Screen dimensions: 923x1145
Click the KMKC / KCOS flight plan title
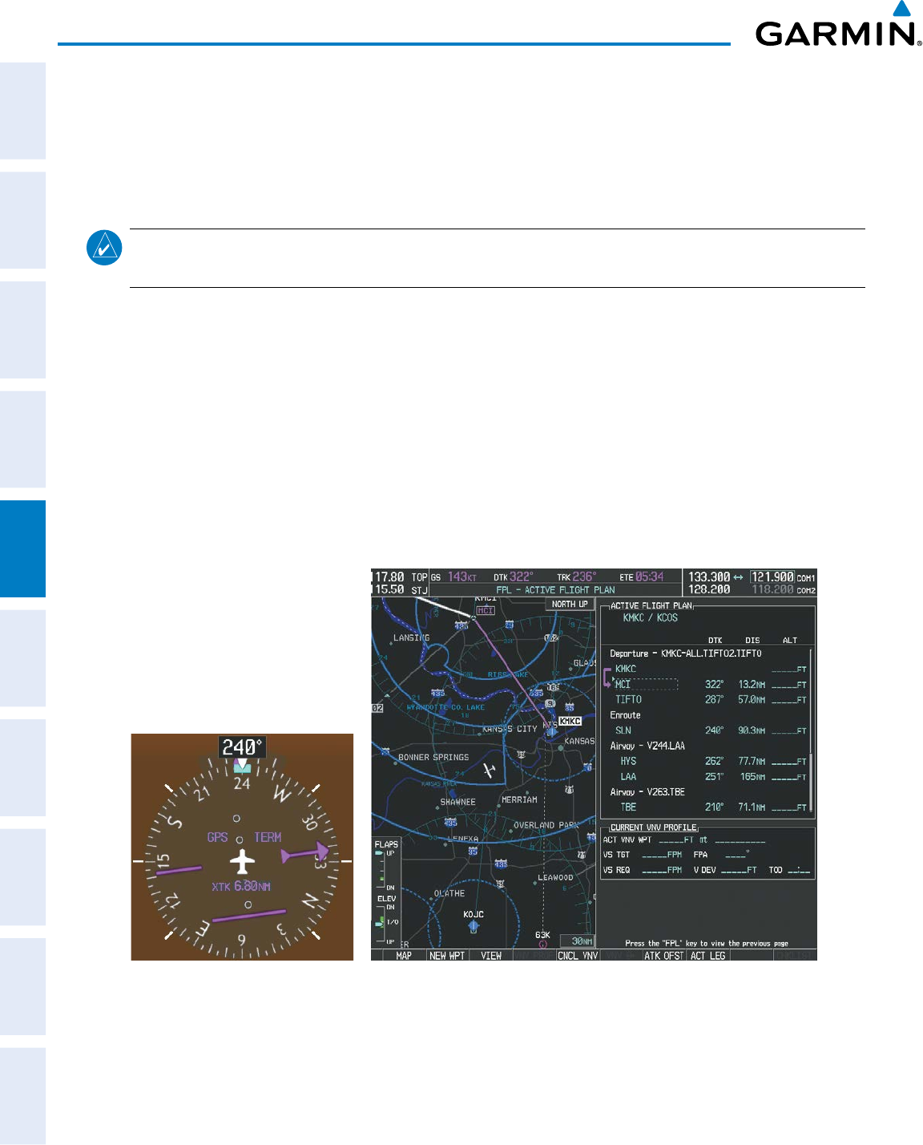[651, 618]
